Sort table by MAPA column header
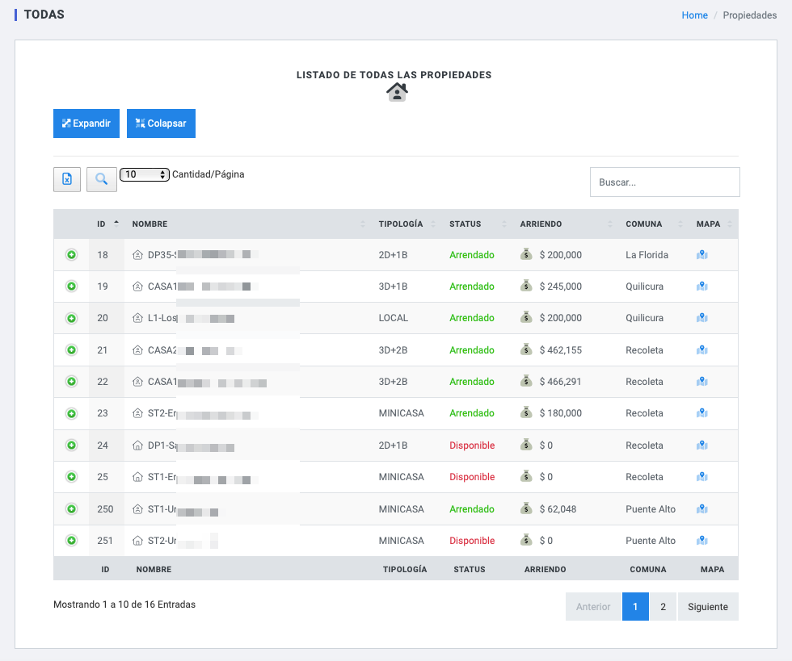 point(713,224)
